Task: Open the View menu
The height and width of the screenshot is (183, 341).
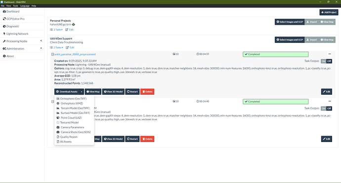Action: click(9, 6)
